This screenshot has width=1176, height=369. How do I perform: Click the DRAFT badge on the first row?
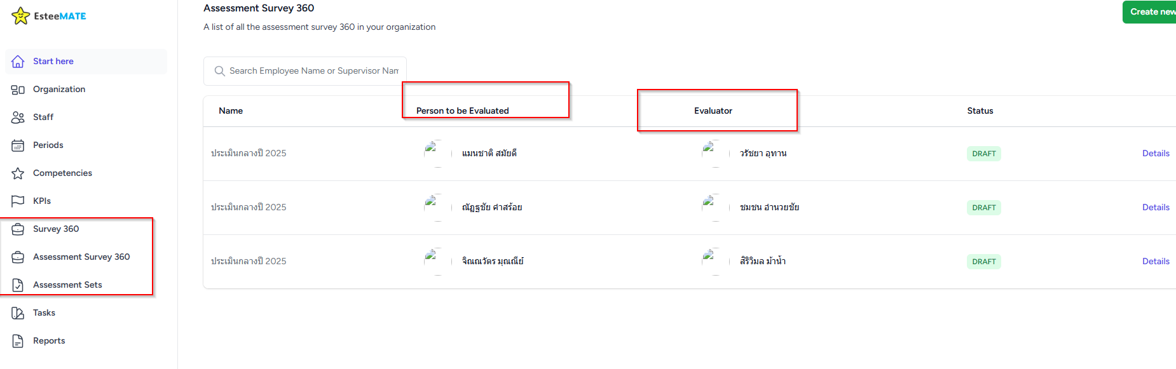click(983, 153)
